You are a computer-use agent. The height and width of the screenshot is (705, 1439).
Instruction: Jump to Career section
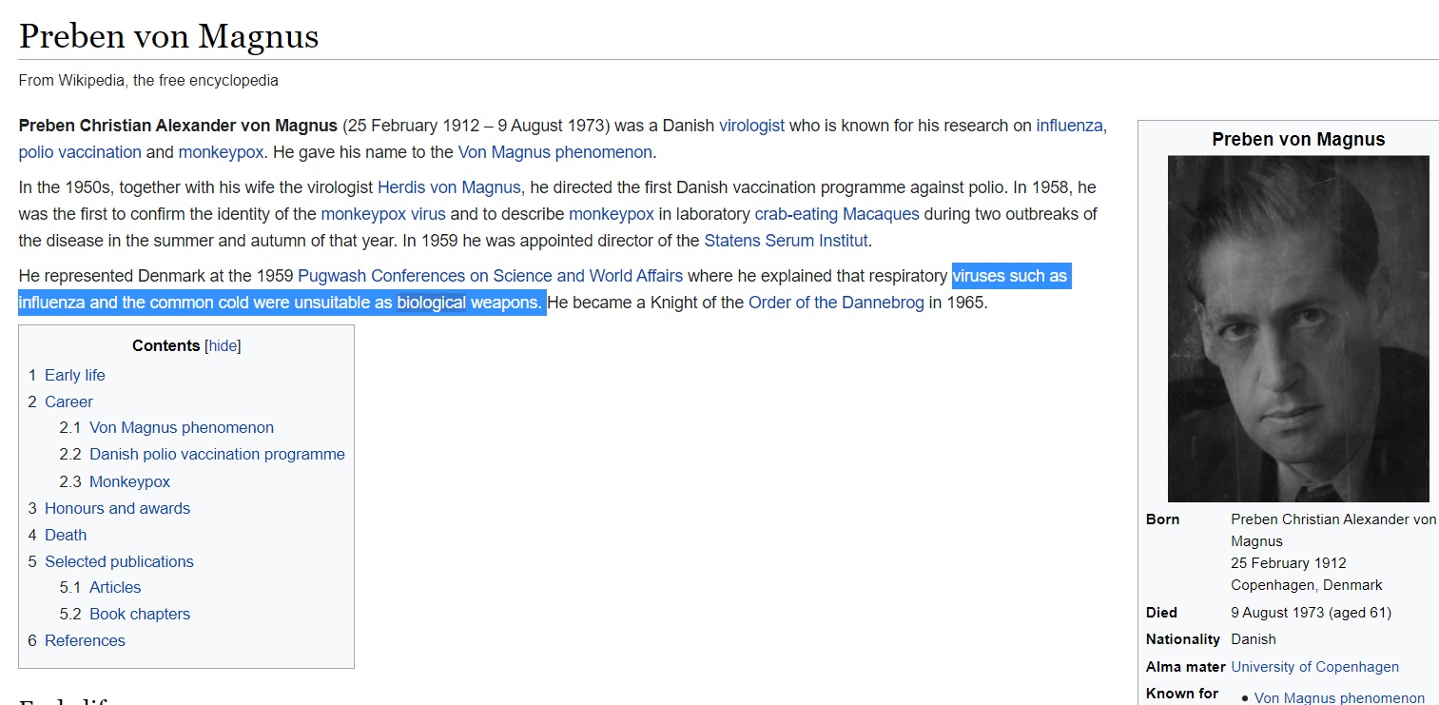tap(68, 401)
